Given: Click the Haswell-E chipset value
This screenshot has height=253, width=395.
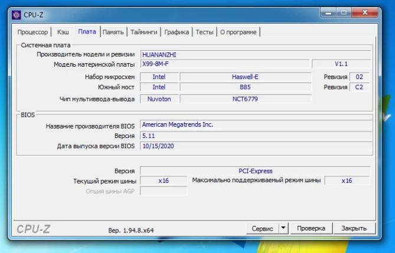Looking at the screenshot, I should (x=246, y=77).
